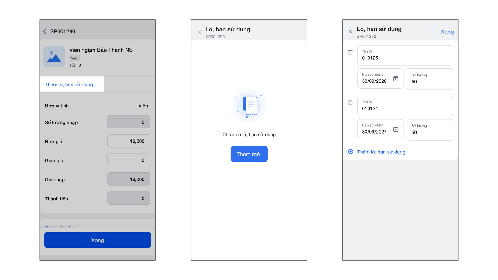The height and width of the screenshot is (280, 498).
Task: Open calendar for expiry date 30/09/2028
Action: tap(396, 79)
